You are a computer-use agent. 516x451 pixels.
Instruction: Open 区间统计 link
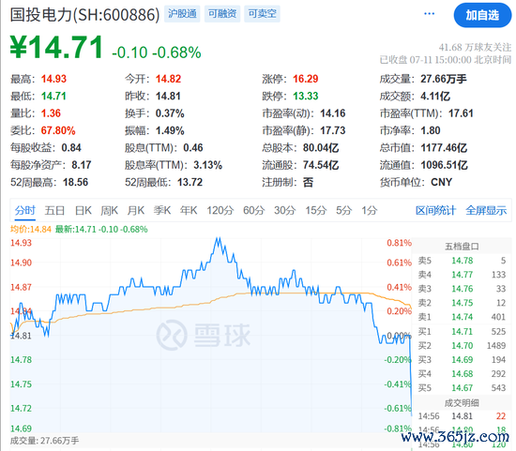pyautogui.click(x=435, y=210)
